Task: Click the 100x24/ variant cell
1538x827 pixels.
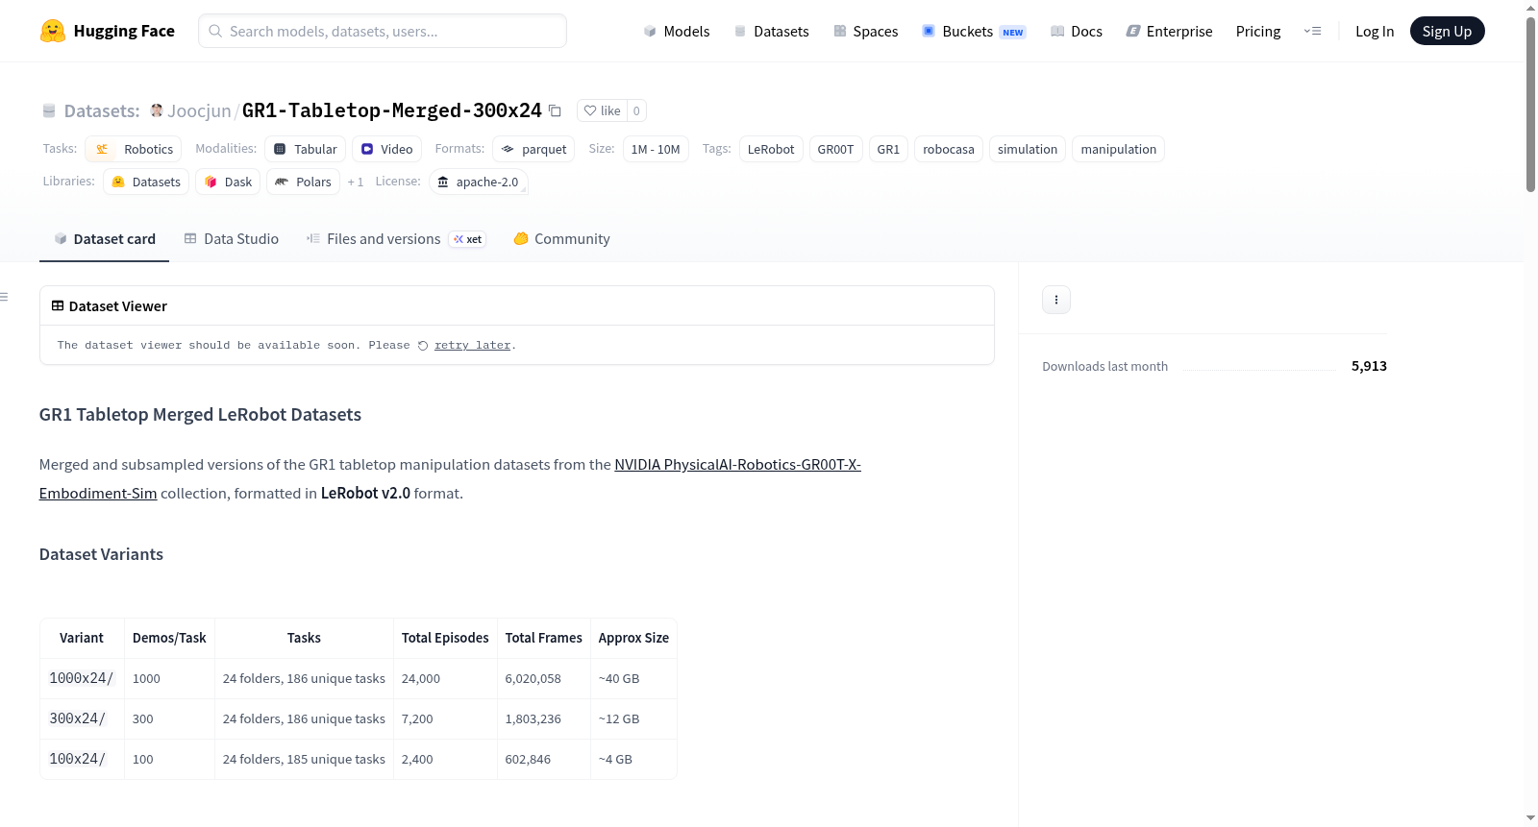Action: pyautogui.click(x=82, y=759)
